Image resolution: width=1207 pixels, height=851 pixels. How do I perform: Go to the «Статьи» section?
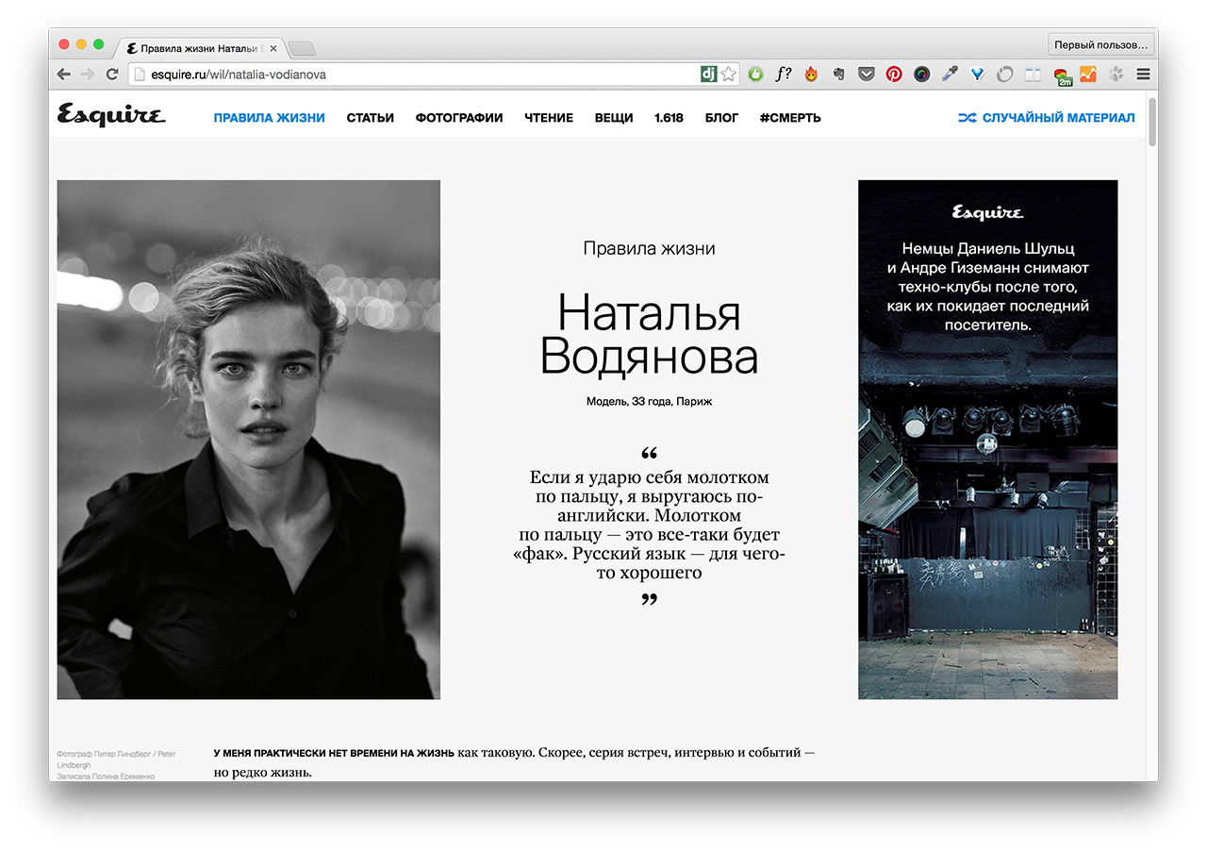[x=370, y=118]
